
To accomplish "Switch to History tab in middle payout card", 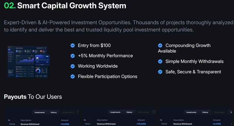I will point(129,112).
